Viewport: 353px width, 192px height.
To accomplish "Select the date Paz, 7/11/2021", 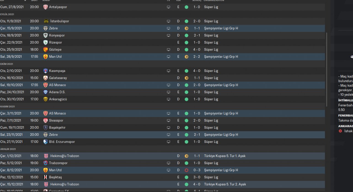I will tap(10, 121).
